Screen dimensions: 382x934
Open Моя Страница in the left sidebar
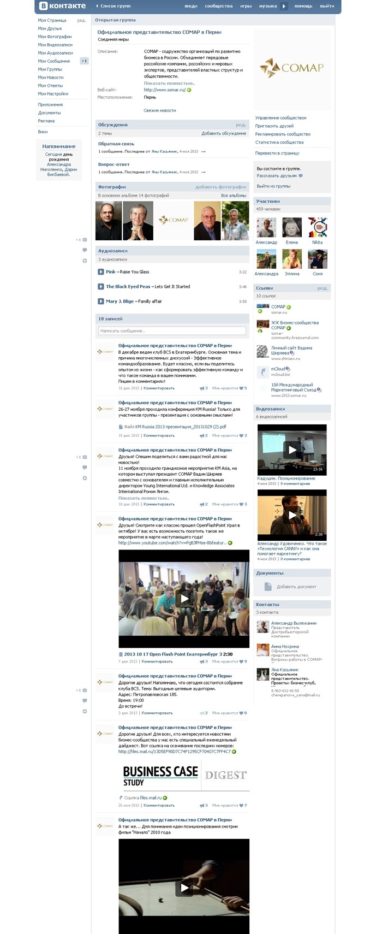pyautogui.click(x=52, y=20)
